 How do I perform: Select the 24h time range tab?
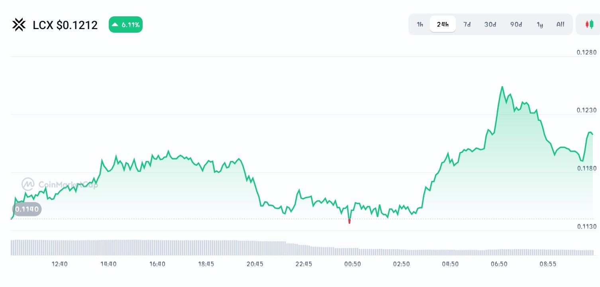click(443, 24)
